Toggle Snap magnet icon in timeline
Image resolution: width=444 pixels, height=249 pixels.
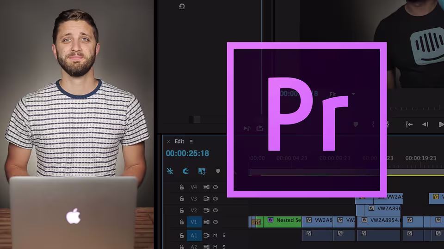coord(186,171)
